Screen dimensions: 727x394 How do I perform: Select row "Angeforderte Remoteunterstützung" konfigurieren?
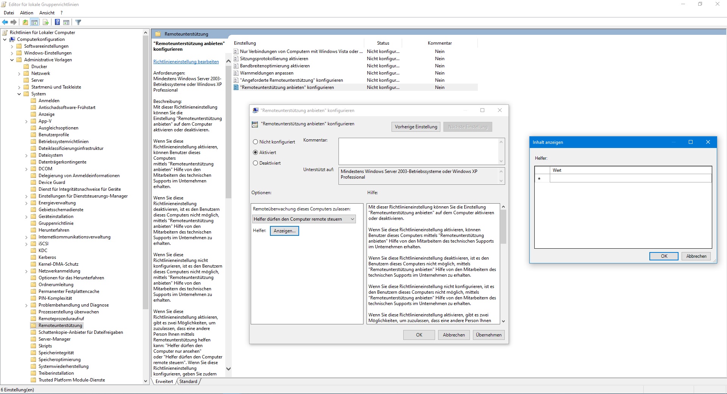point(356,80)
